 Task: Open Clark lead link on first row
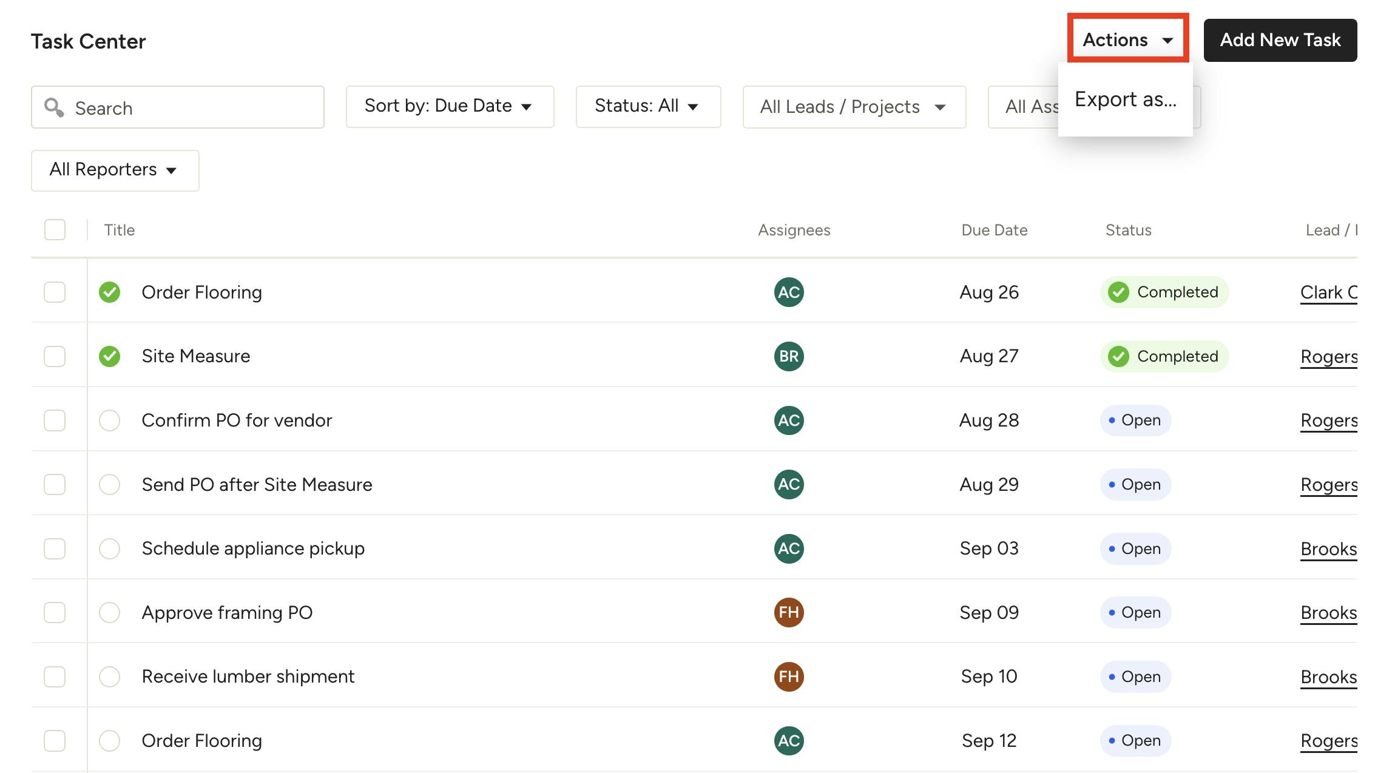pos(1328,292)
